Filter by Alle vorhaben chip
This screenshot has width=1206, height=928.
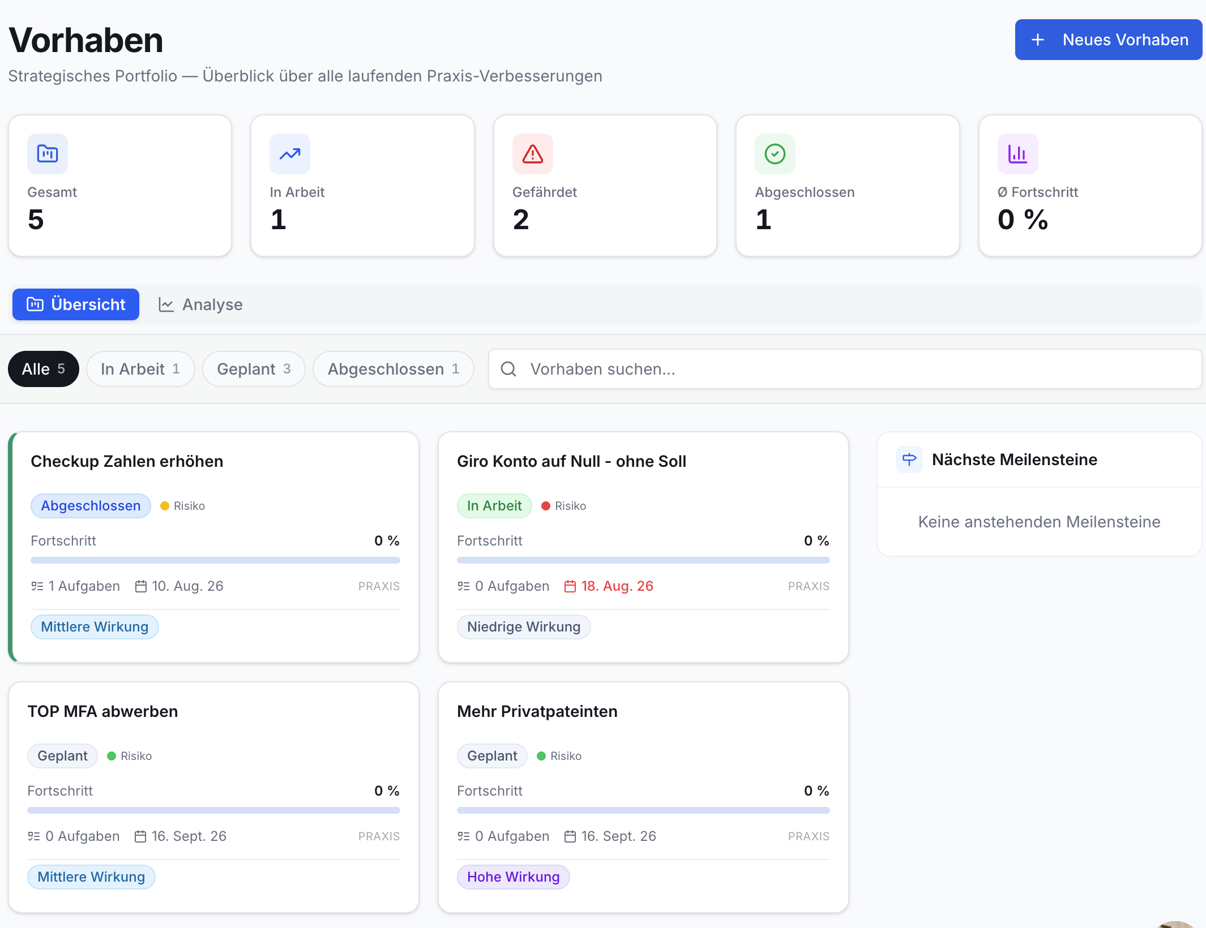click(x=44, y=369)
